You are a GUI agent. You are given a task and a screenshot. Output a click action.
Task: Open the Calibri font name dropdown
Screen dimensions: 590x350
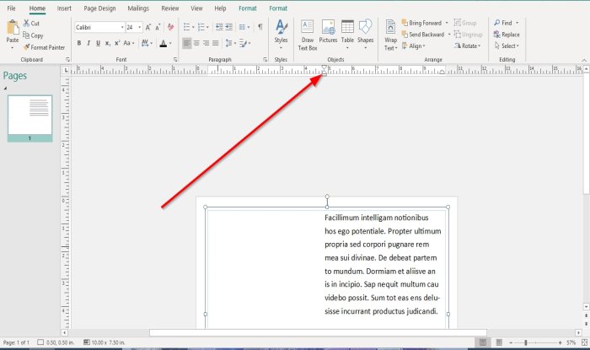tap(122, 27)
